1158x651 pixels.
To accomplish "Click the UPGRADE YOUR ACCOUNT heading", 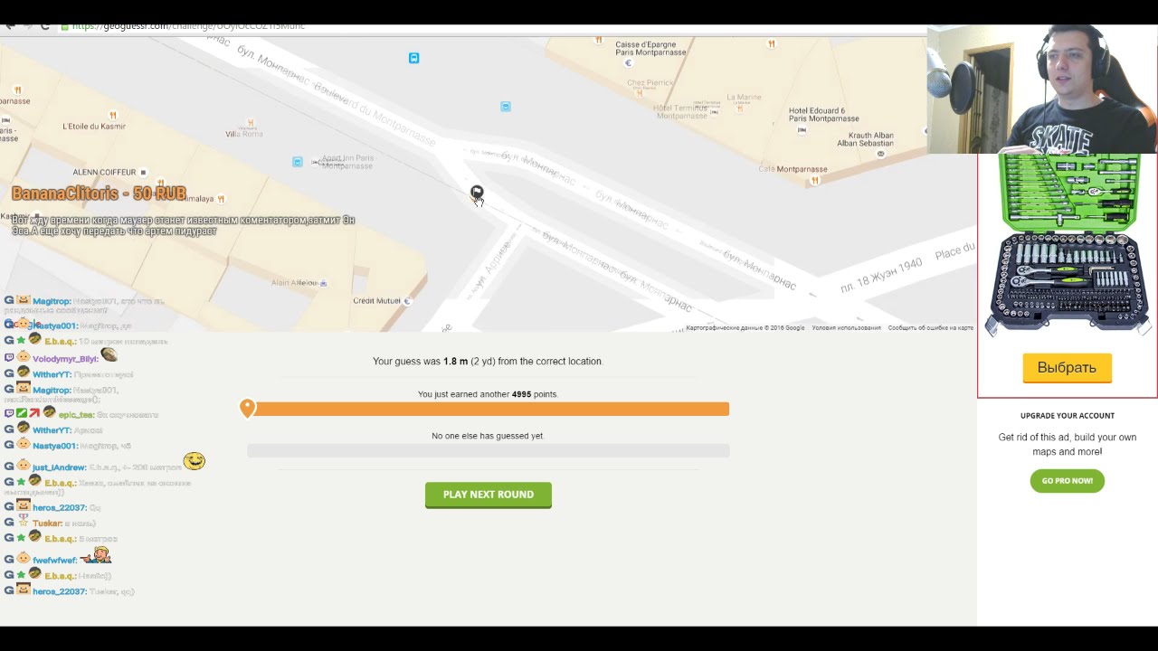I will (1068, 416).
